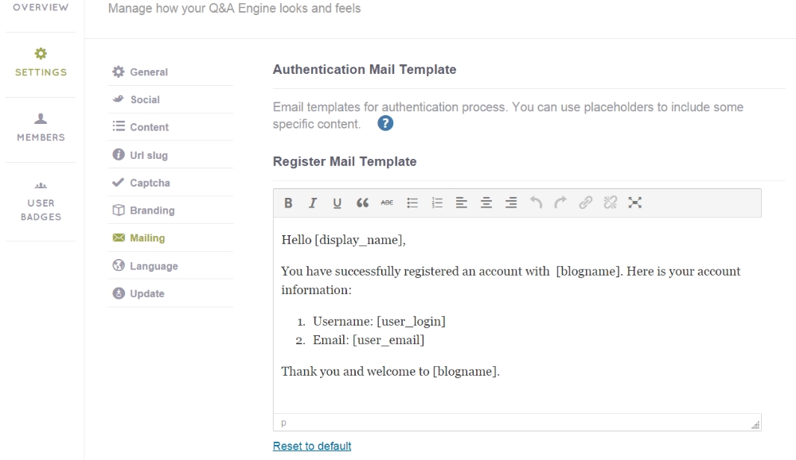This screenshot has height=460, width=796.
Task: Open the General settings section
Action: 148,72
